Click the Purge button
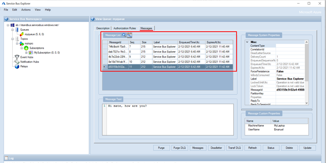The height and width of the screenshot is (163, 326). pos(161,148)
